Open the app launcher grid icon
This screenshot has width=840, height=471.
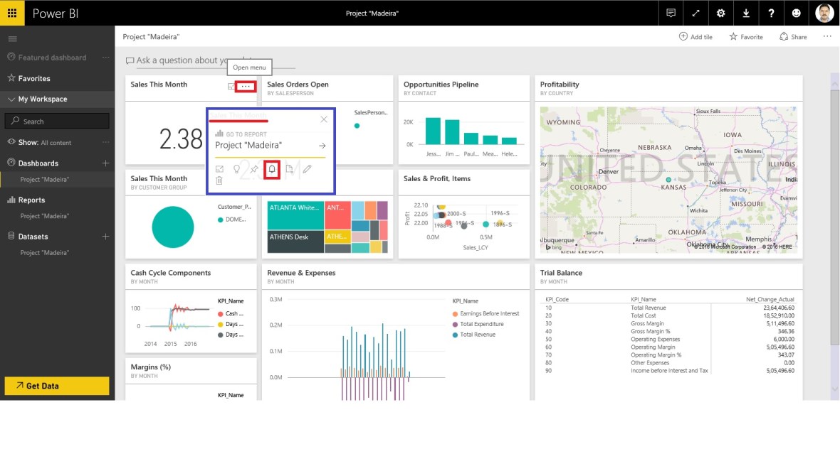point(12,13)
